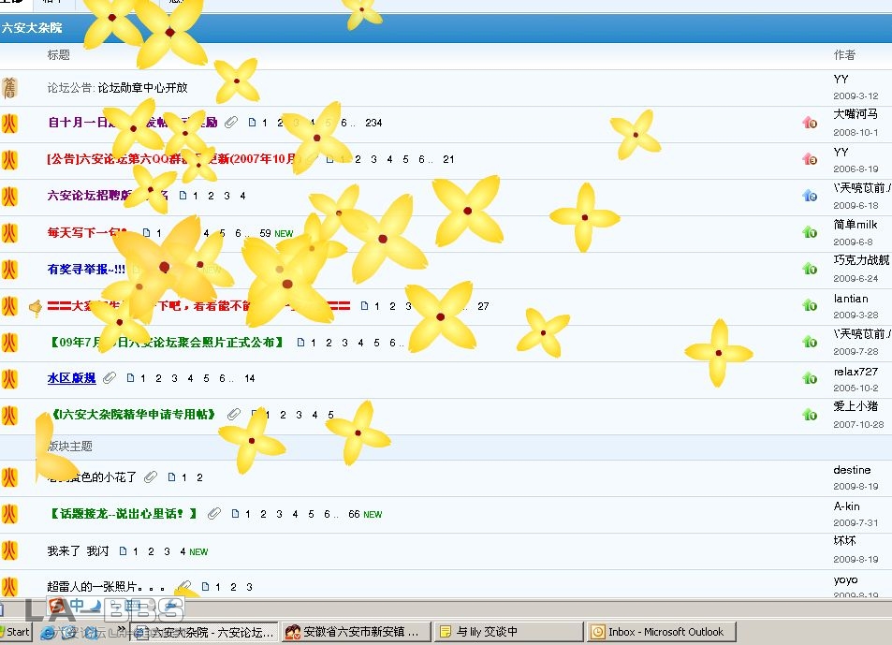Click the hot-thread icon beside 水区版规
The height and width of the screenshot is (645, 892).
click(x=9, y=379)
